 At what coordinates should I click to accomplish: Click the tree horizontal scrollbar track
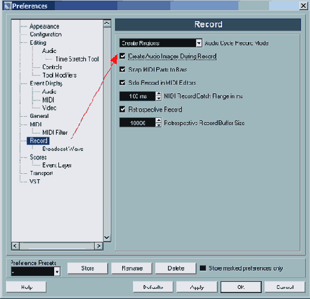point(57,246)
